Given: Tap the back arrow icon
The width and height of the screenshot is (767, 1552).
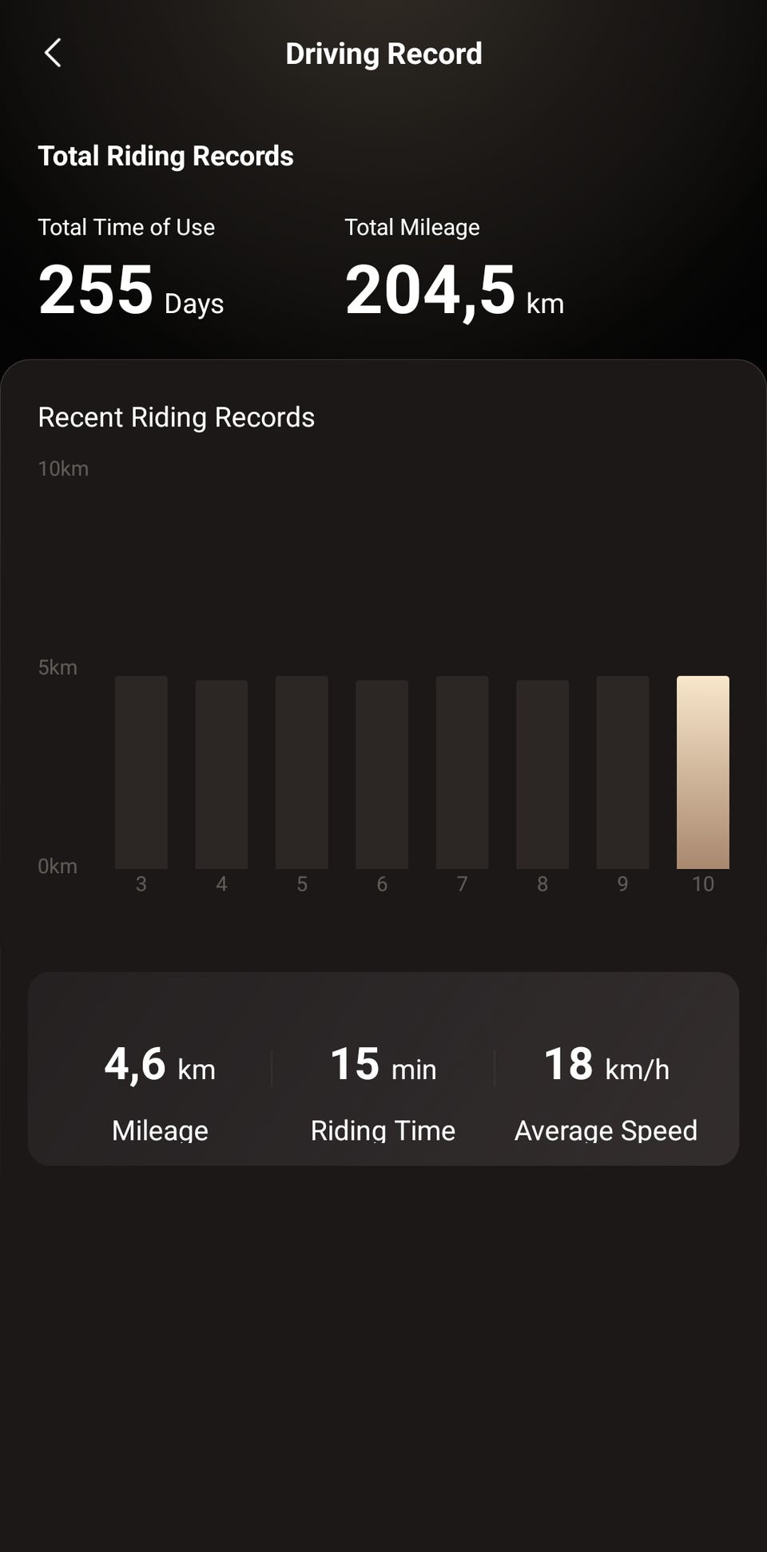Looking at the screenshot, I should click(x=53, y=54).
